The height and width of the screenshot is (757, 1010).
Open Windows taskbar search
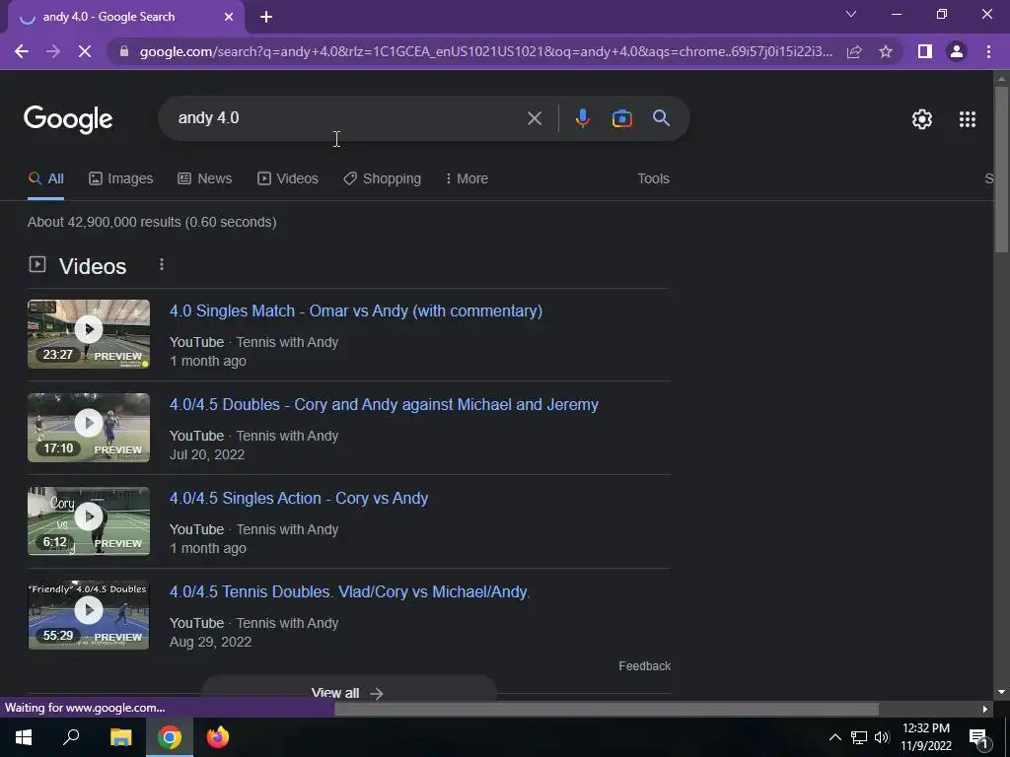pos(71,737)
